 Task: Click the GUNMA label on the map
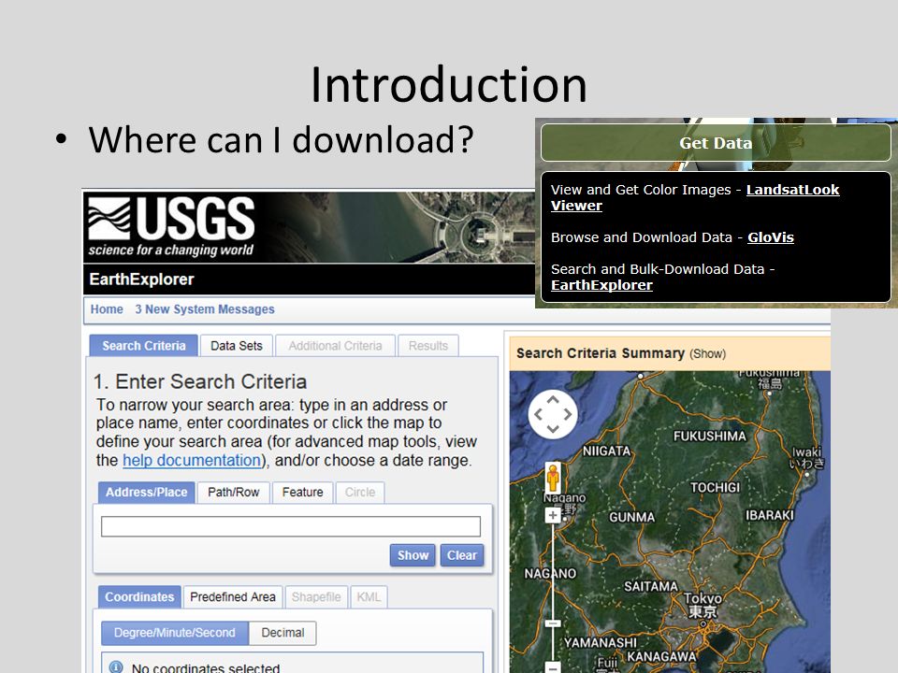[x=631, y=517]
